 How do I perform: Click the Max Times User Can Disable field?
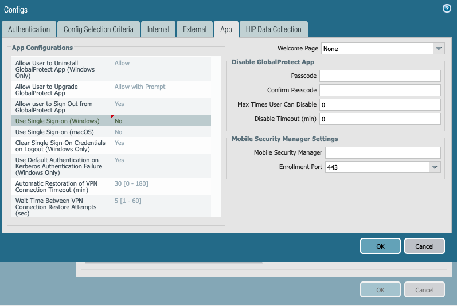pyautogui.click(x=380, y=104)
